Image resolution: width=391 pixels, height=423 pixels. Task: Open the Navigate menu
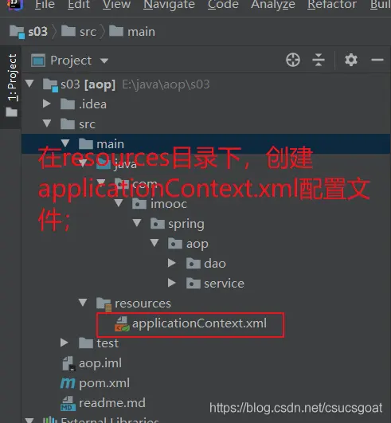tap(169, 4)
